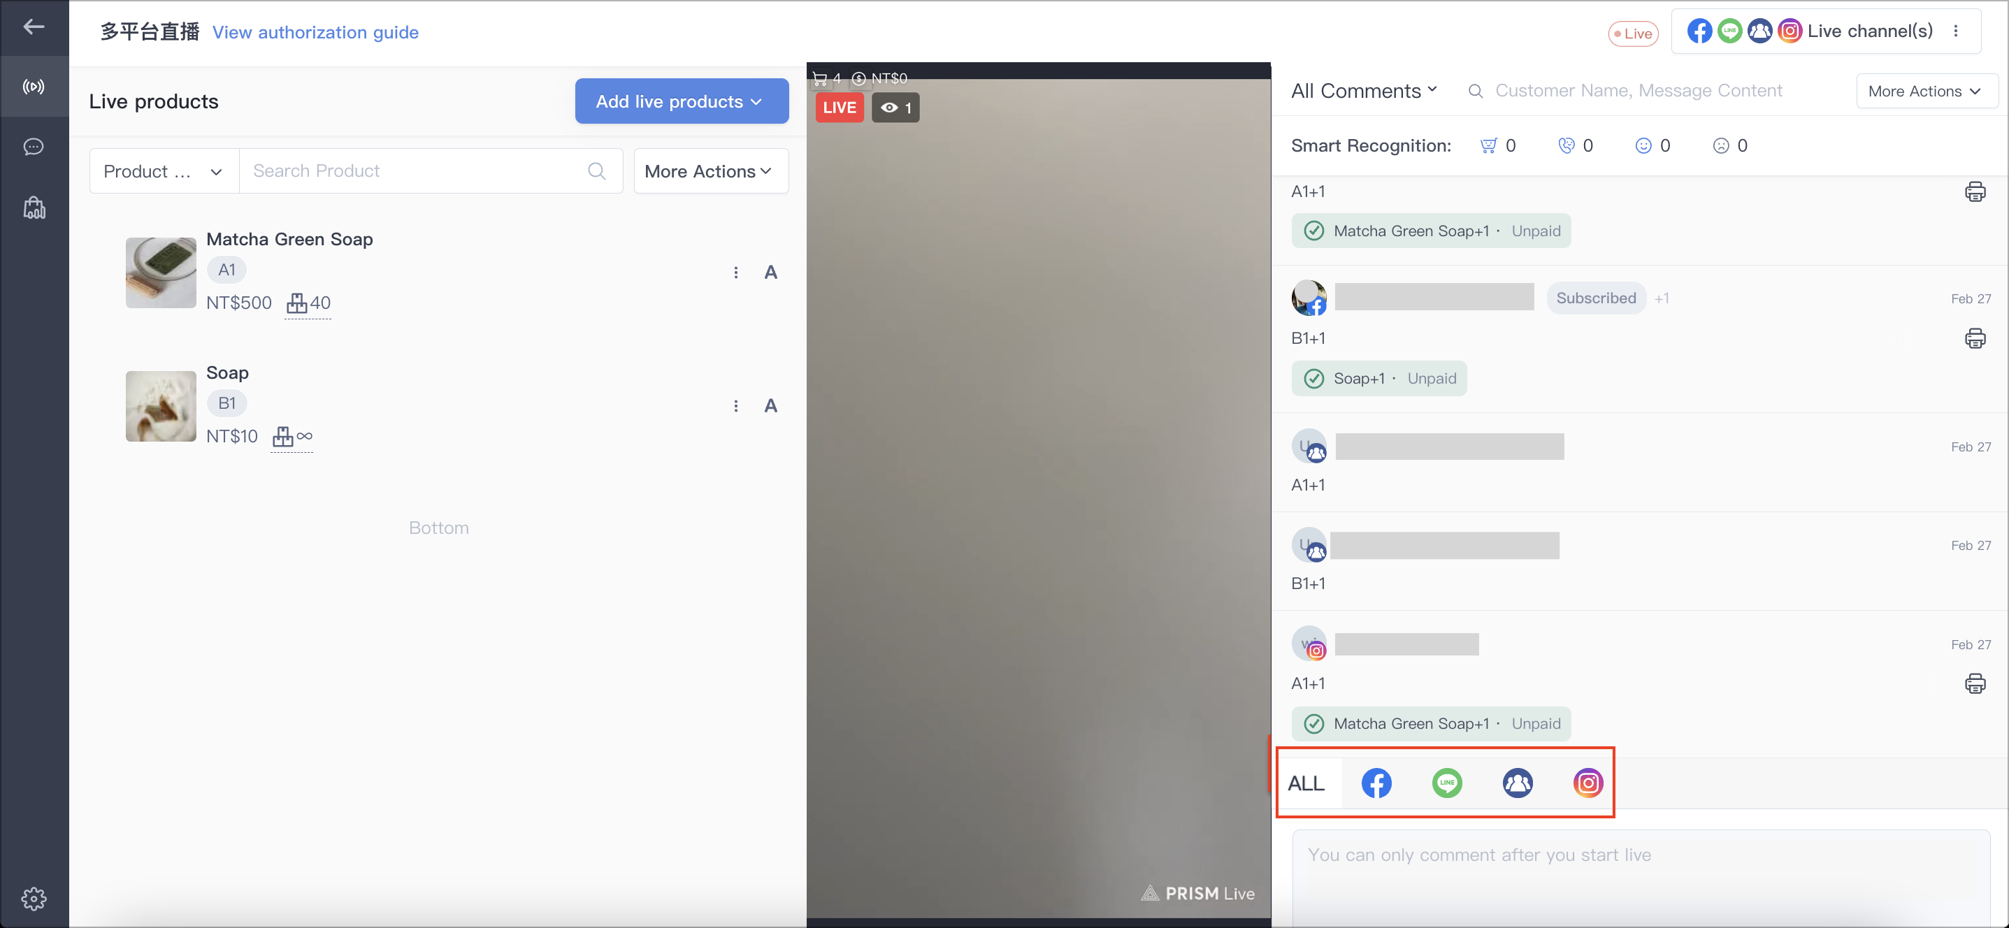Click the B1 keyword tag

(x=227, y=403)
